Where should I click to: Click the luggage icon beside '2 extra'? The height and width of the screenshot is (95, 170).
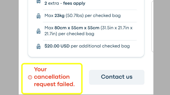coord(39,2)
